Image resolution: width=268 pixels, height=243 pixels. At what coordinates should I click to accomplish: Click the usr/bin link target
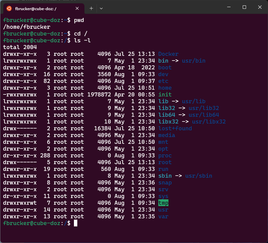194,61
